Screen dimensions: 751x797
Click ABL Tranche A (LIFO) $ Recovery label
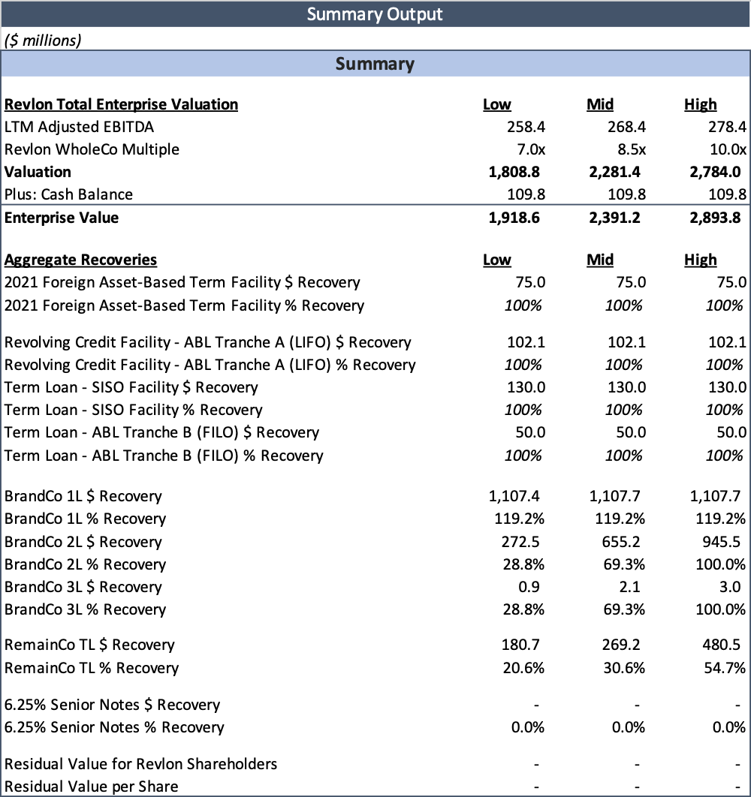pos(207,342)
